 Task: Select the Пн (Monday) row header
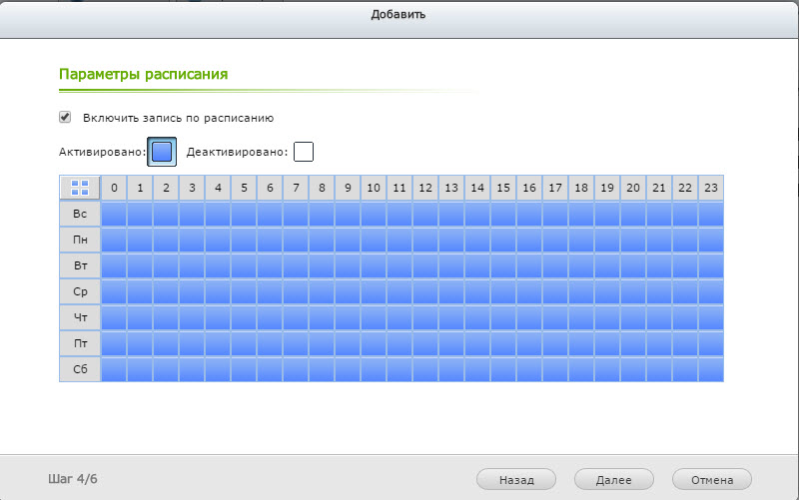(80, 240)
